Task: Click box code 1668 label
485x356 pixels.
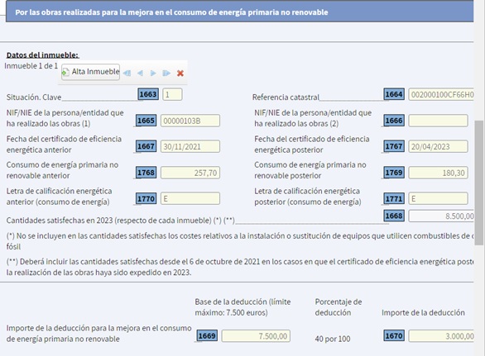Action: 394,216
